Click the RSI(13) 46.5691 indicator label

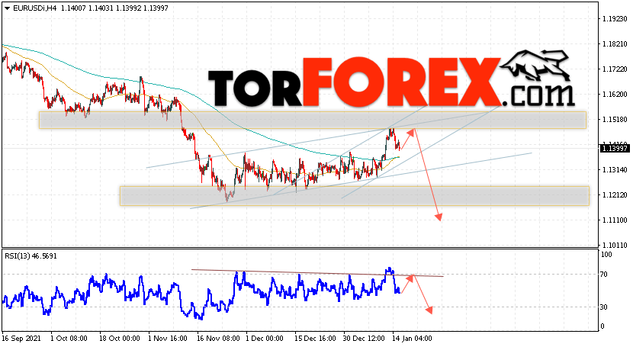pyautogui.click(x=31, y=255)
